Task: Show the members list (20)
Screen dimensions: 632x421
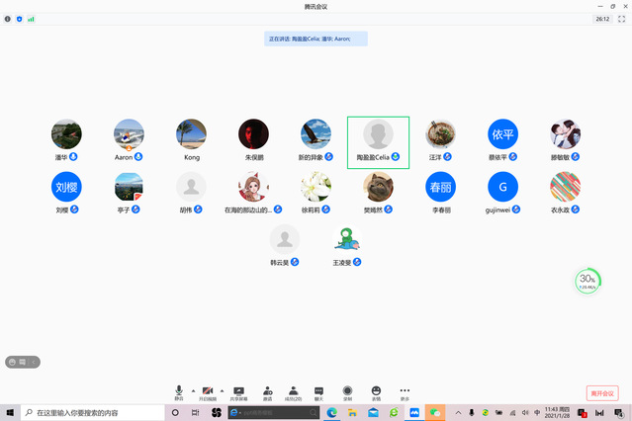Action: pos(294,392)
